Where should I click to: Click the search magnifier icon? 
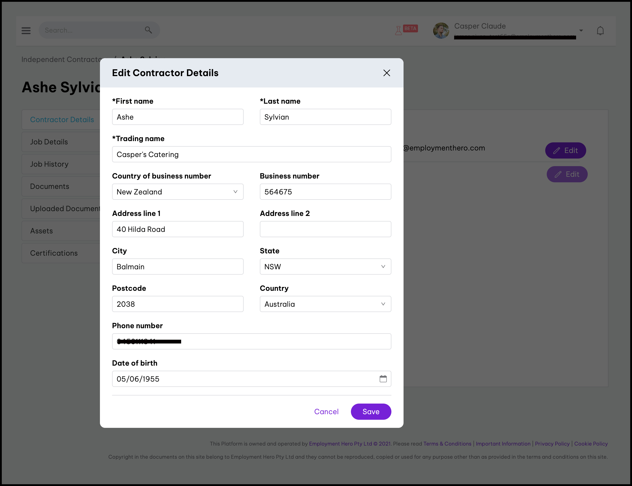coord(149,30)
